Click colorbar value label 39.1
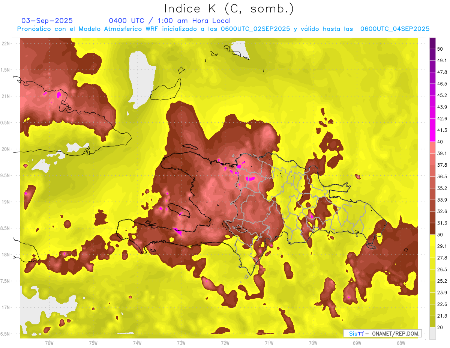Screen dimensions: 450x348 [442, 153]
